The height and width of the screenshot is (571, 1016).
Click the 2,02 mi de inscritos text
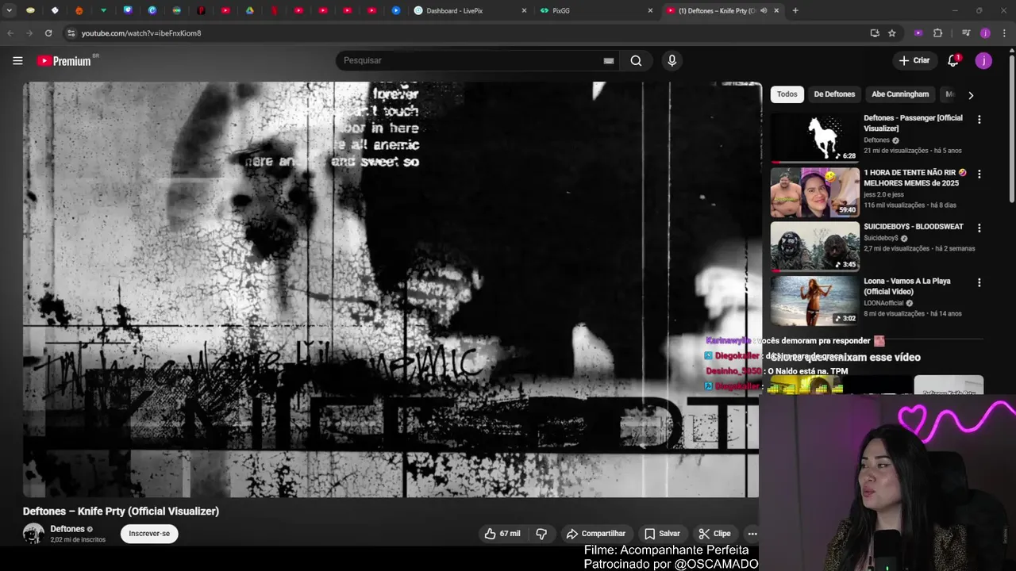coord(78,540)
